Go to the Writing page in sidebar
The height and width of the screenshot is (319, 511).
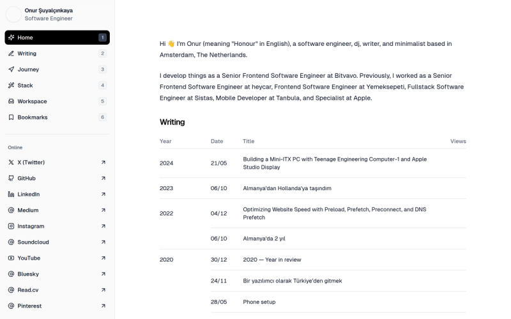(x=57, y=54)
